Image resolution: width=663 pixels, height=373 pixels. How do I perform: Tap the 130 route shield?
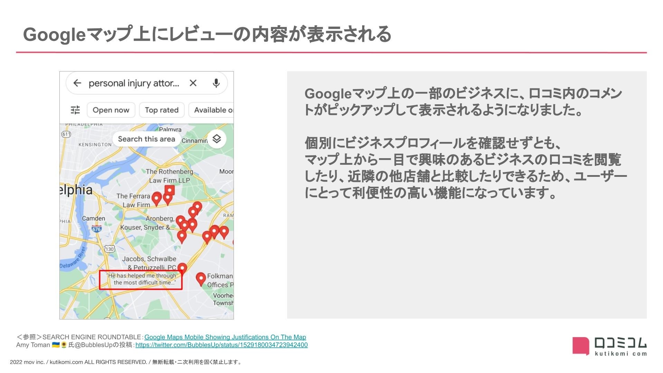coord(110,249)
